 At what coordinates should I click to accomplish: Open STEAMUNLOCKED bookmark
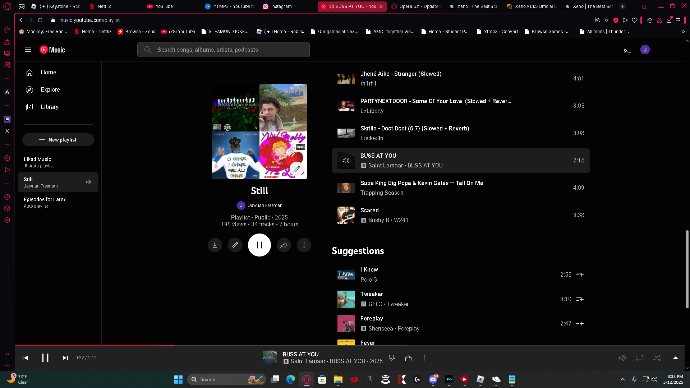click(x=225, y=32)
